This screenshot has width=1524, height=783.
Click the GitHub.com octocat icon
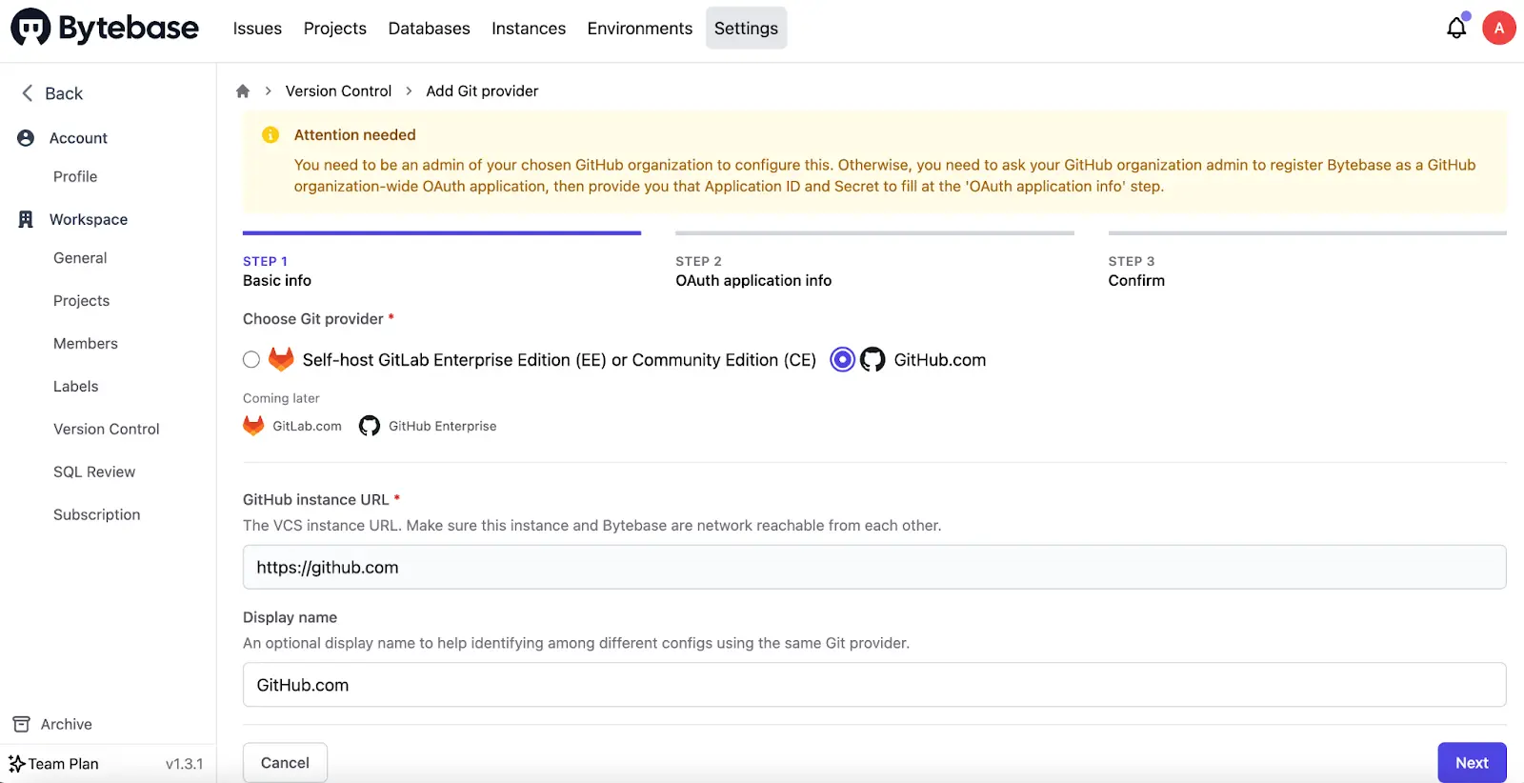[x=872, y=359]
